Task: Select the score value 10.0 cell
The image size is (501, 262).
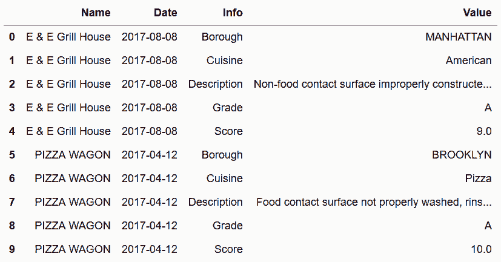Action: coord(479,249)
